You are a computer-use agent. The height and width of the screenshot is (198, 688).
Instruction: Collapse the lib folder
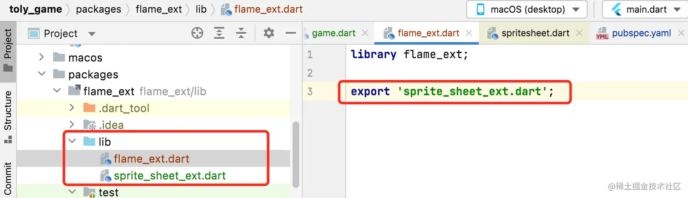(x=71, y=142)
